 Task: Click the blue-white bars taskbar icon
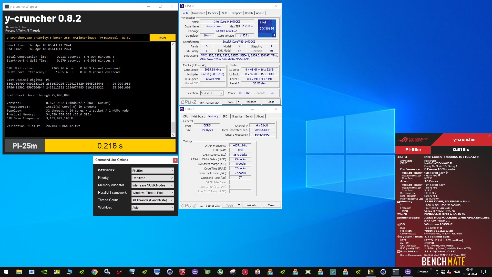(x=132, y=272)
